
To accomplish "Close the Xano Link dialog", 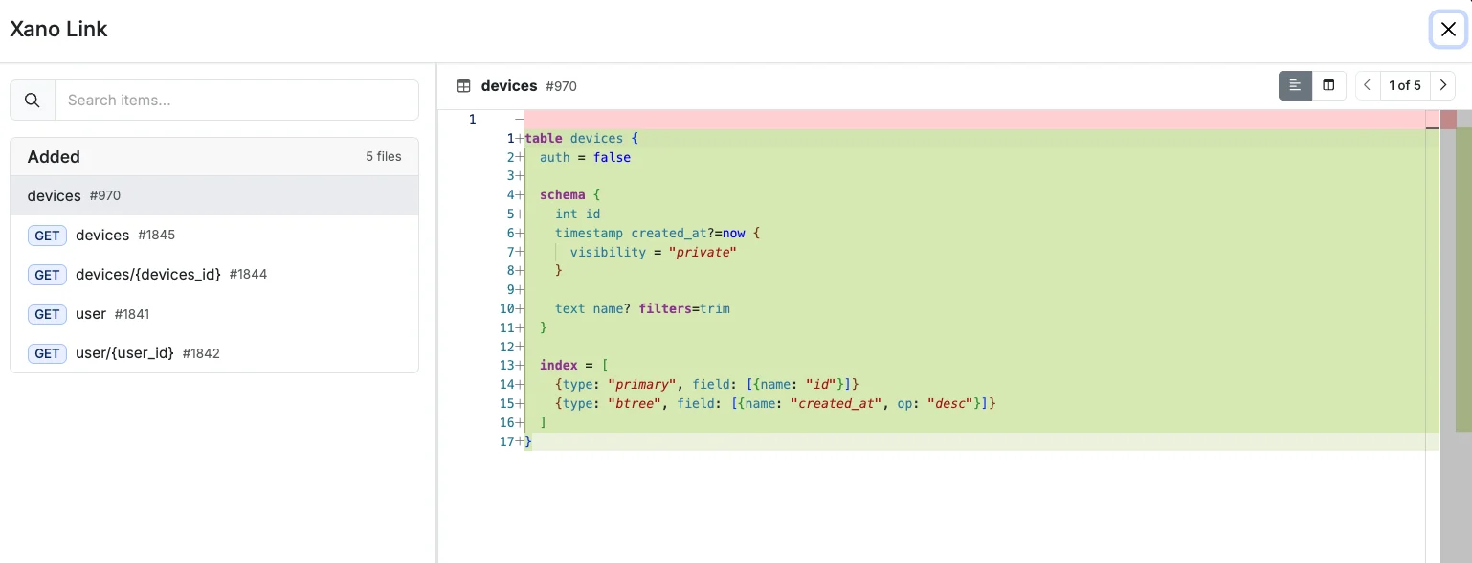I will pos(1448,30).
